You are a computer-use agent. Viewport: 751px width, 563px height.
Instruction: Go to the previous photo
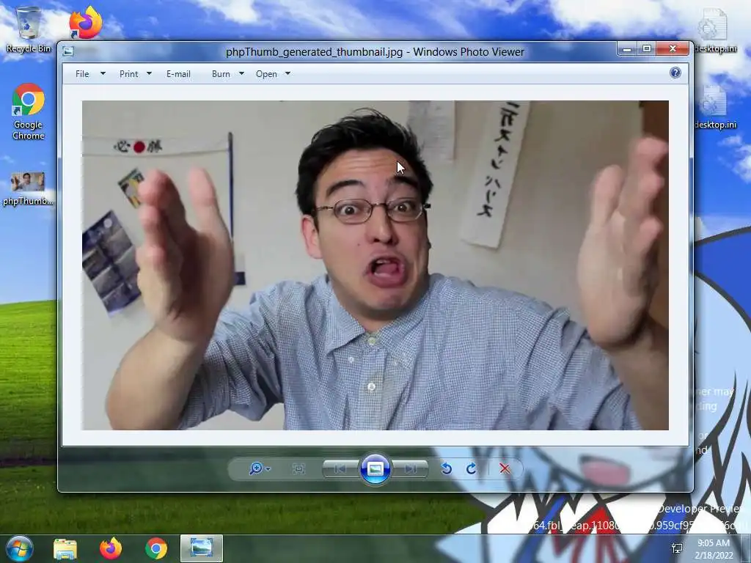pos(340,468)
